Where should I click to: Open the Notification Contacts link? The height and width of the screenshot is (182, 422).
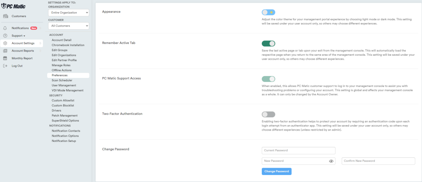coord(66,131)
